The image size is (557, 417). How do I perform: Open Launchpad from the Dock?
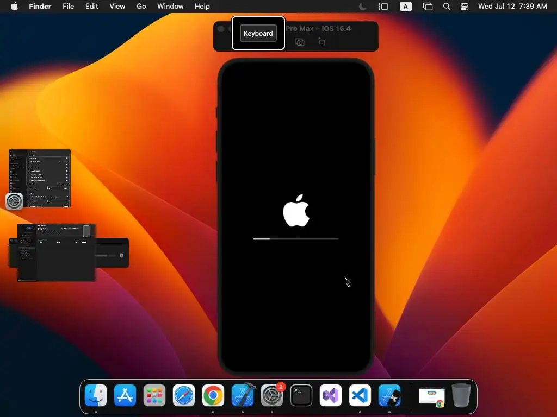[154, 395]
